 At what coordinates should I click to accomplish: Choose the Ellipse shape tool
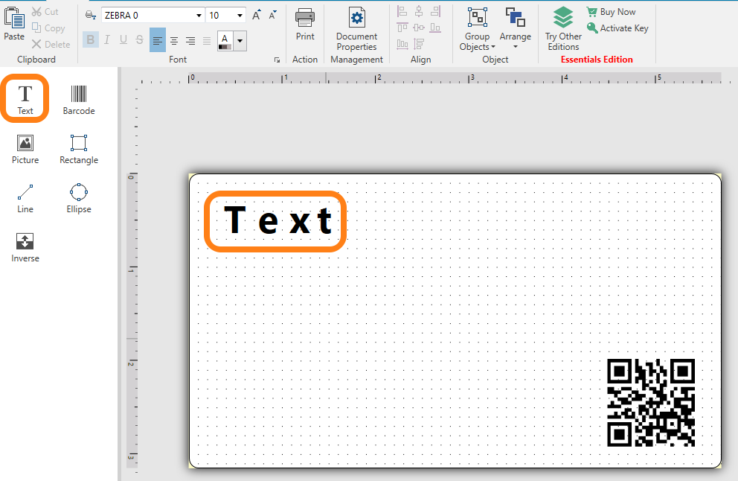78,197
